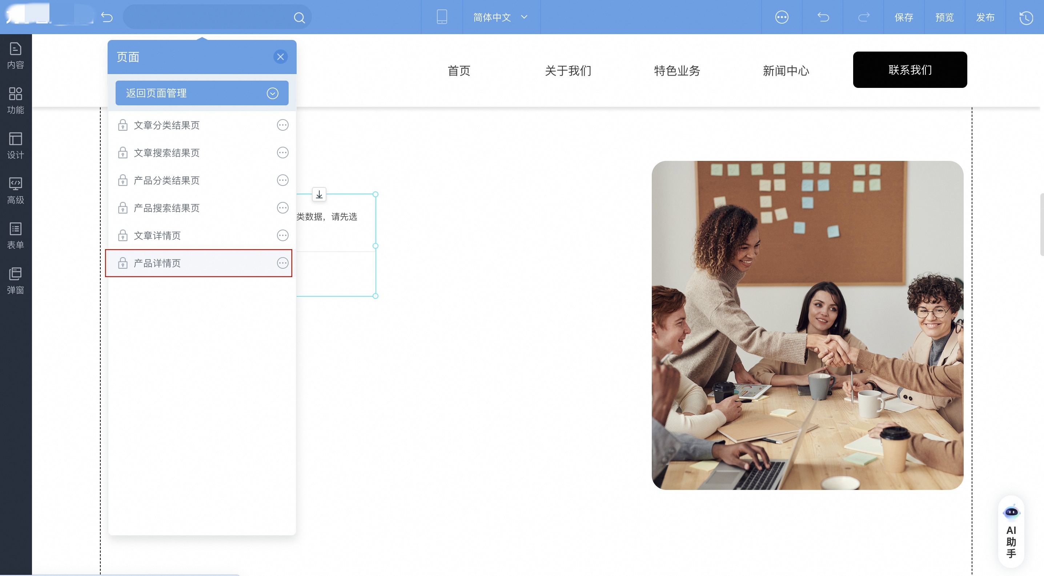
Task: Click the 发布 publish button
Action: (985, 17)
